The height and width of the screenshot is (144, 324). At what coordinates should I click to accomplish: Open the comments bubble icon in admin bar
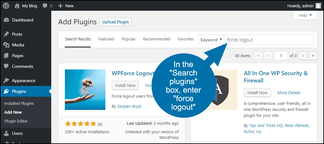(45, 6)
